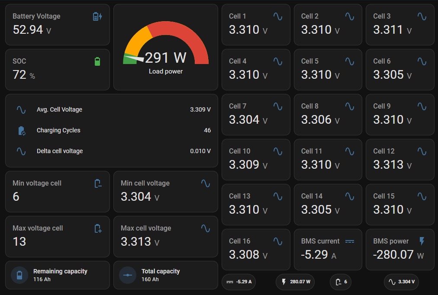Viewport: 438px width, 295px height.
Task: Click the Cell 1 sine wave icon
Action: [x=278, y=16]
